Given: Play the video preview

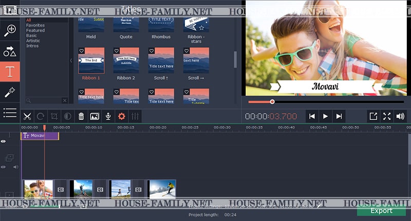Looking at the screenshot, I should [325, 116].
